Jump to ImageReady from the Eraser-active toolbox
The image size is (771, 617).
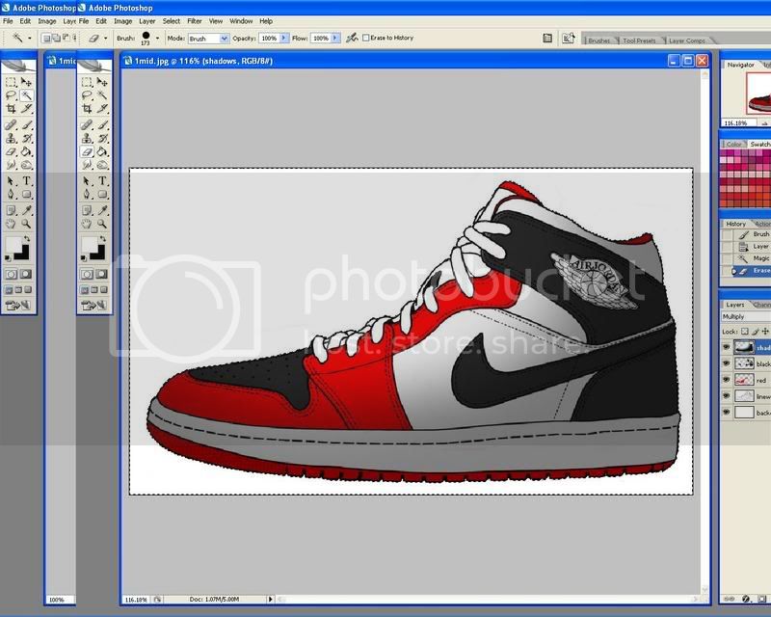pyautogui.click(x=93, y=306)
